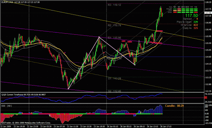The width and height of the screenshot is (212, 128).
Task: Click the QQE Current Timeframe indicator label
Action: [x=23, y=95]
